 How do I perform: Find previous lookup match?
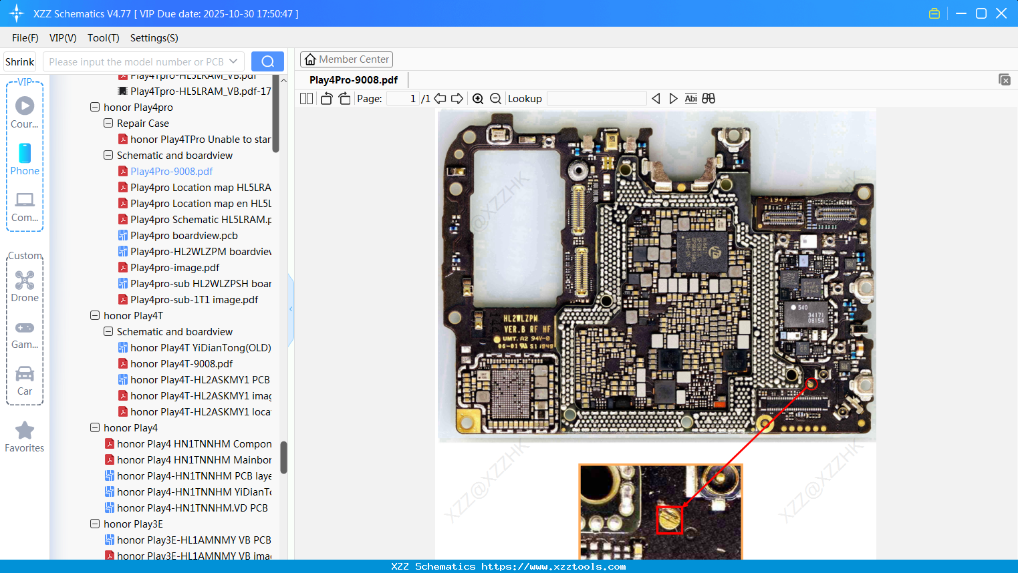tap(656, 99)
